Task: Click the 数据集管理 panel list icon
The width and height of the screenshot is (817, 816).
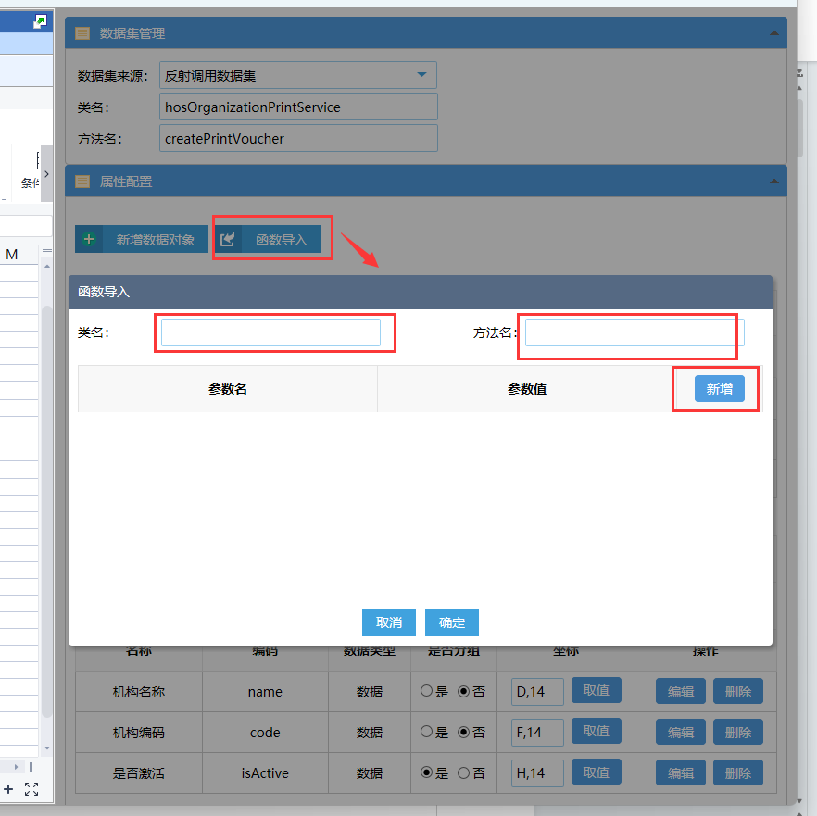Action: tap(82, 33)
